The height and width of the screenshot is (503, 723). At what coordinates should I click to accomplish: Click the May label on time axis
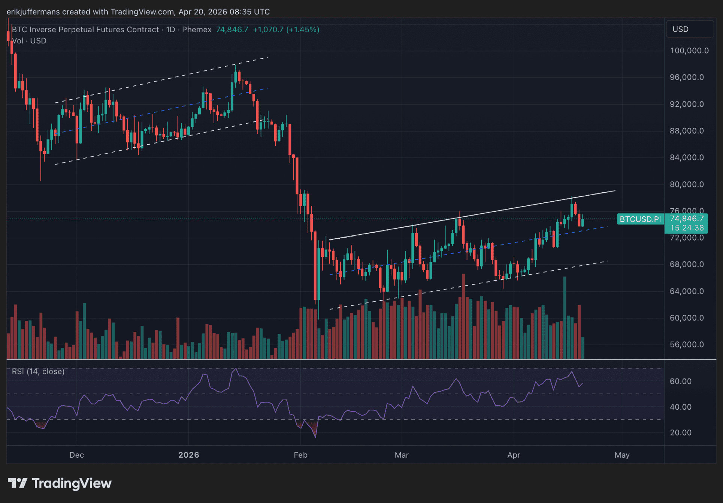point(622,455)
